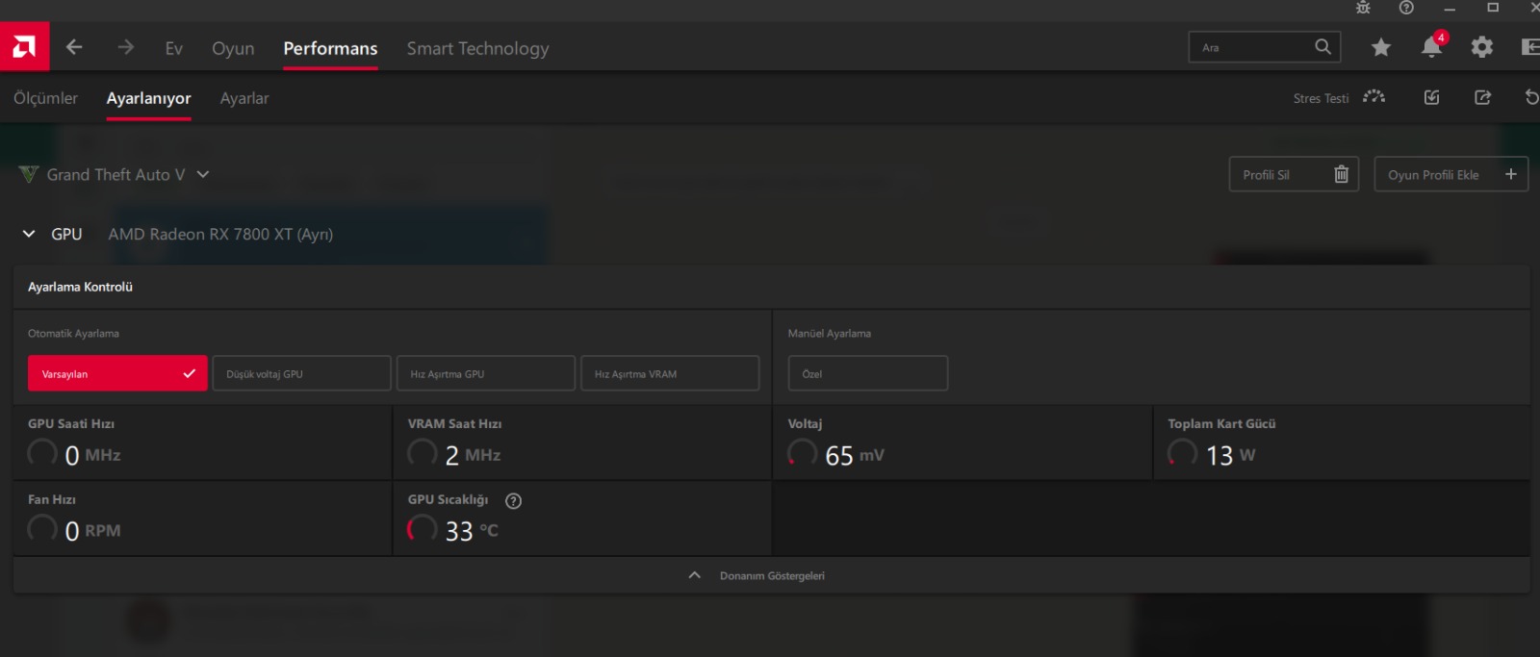Screen dimensions: 1540x657
Task: Select Düşük voltaj GPU preset
Action: pyautogui.click(x=301, y=373)
